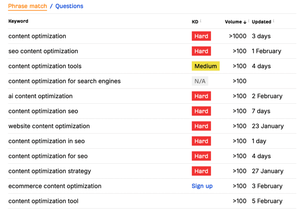Click the Volume sort arrow
The height and width of the screenshot is (212, 304).
pos(246,22)
